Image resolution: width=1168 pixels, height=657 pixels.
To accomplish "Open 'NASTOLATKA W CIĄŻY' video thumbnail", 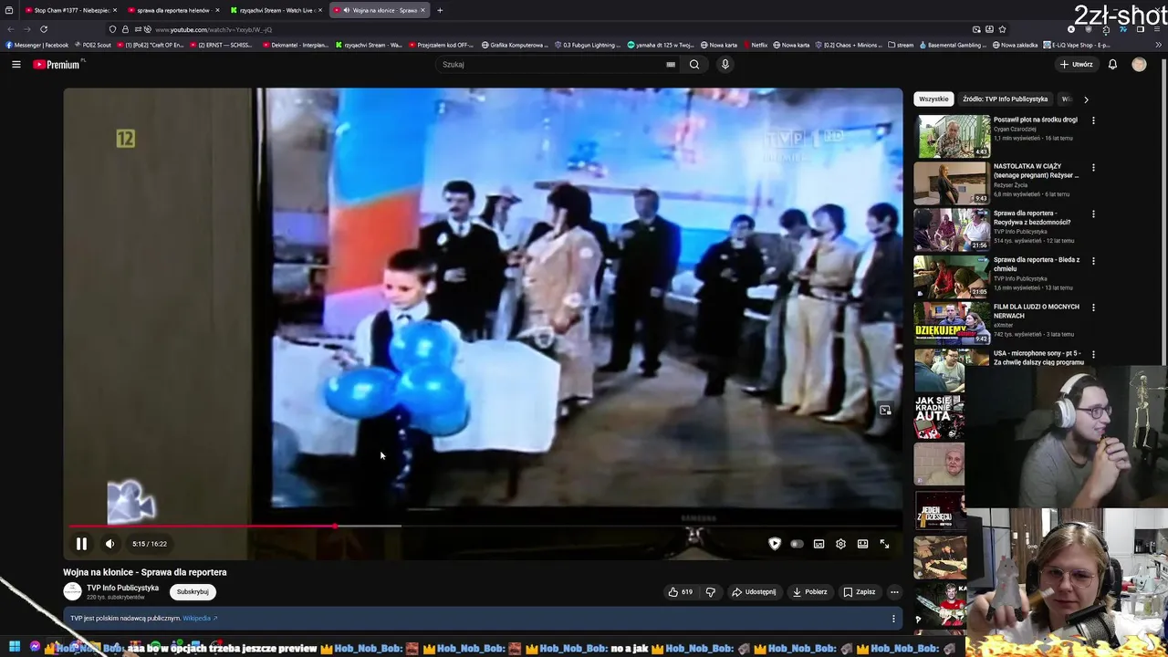I will coord(954,183).
